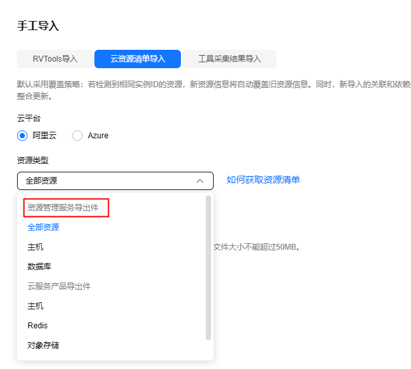
Task: Click the 云服务产品导出件 group header
Action: point(59,286)
